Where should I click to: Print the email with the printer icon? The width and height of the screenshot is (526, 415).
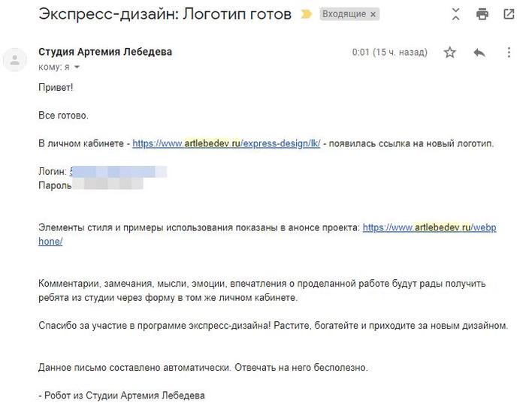482,14
